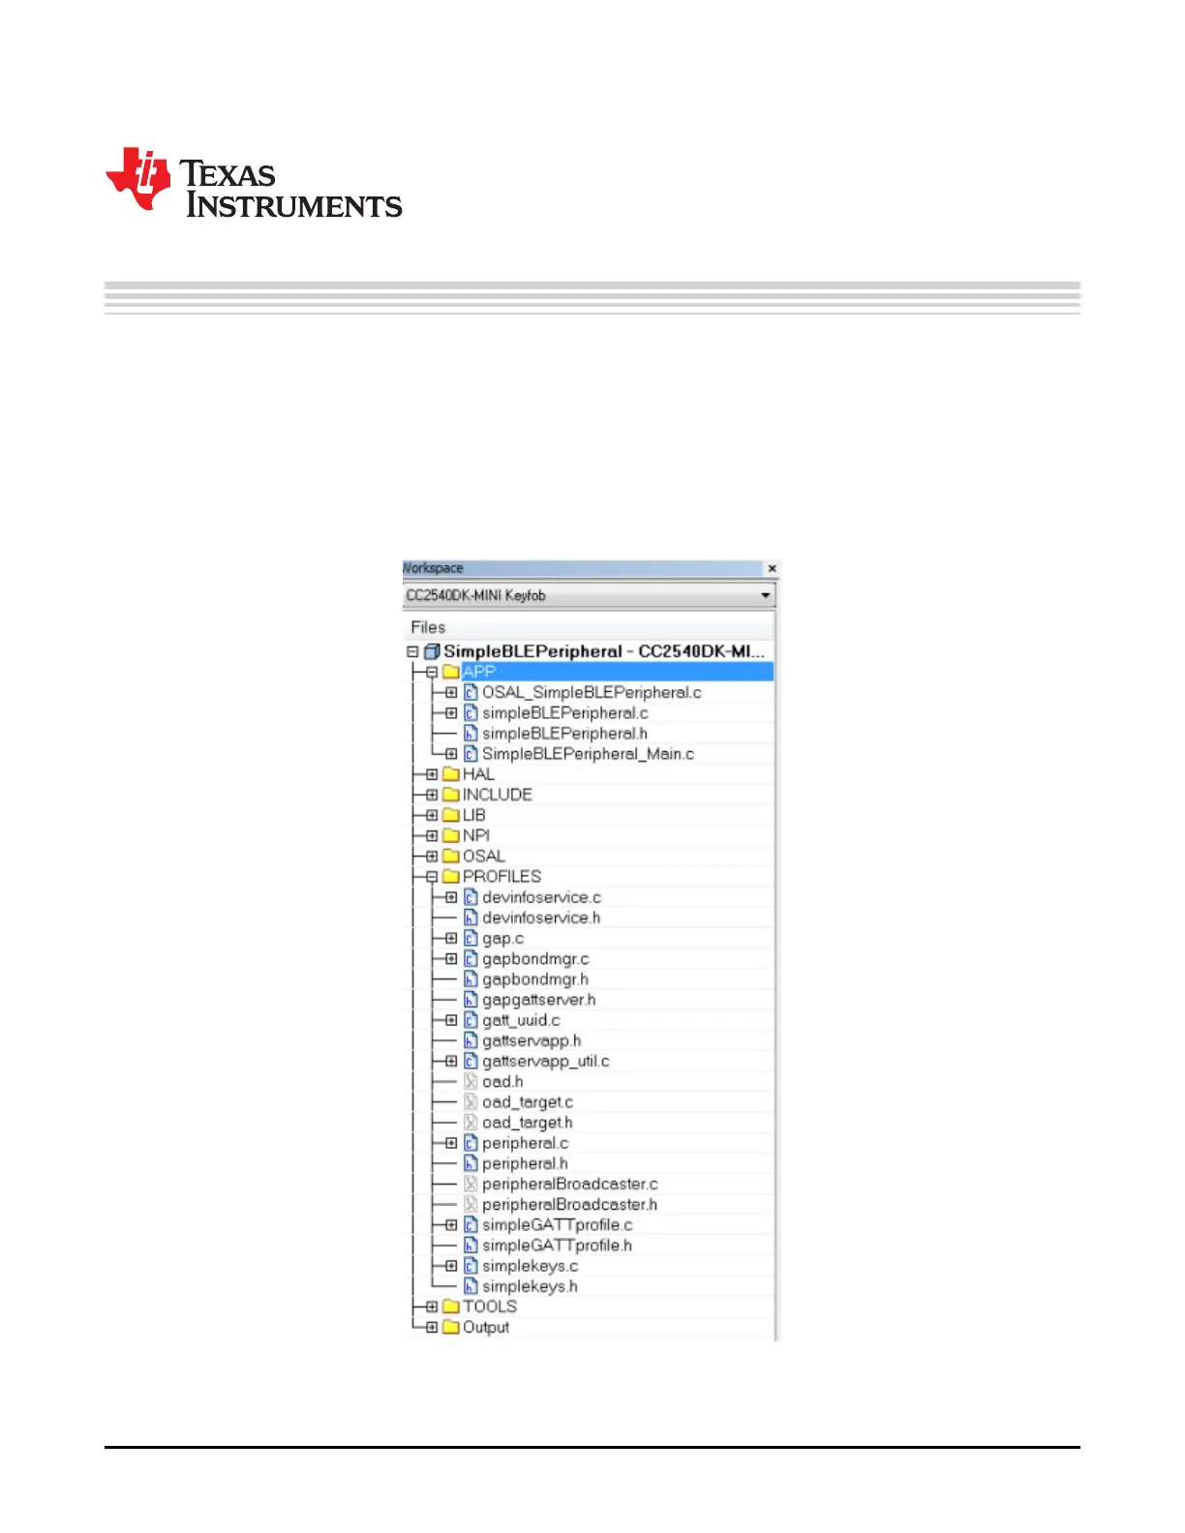Screen dimensions: 1185x1533
Task: Expand the LIB folder
Action: coord(432,815)
